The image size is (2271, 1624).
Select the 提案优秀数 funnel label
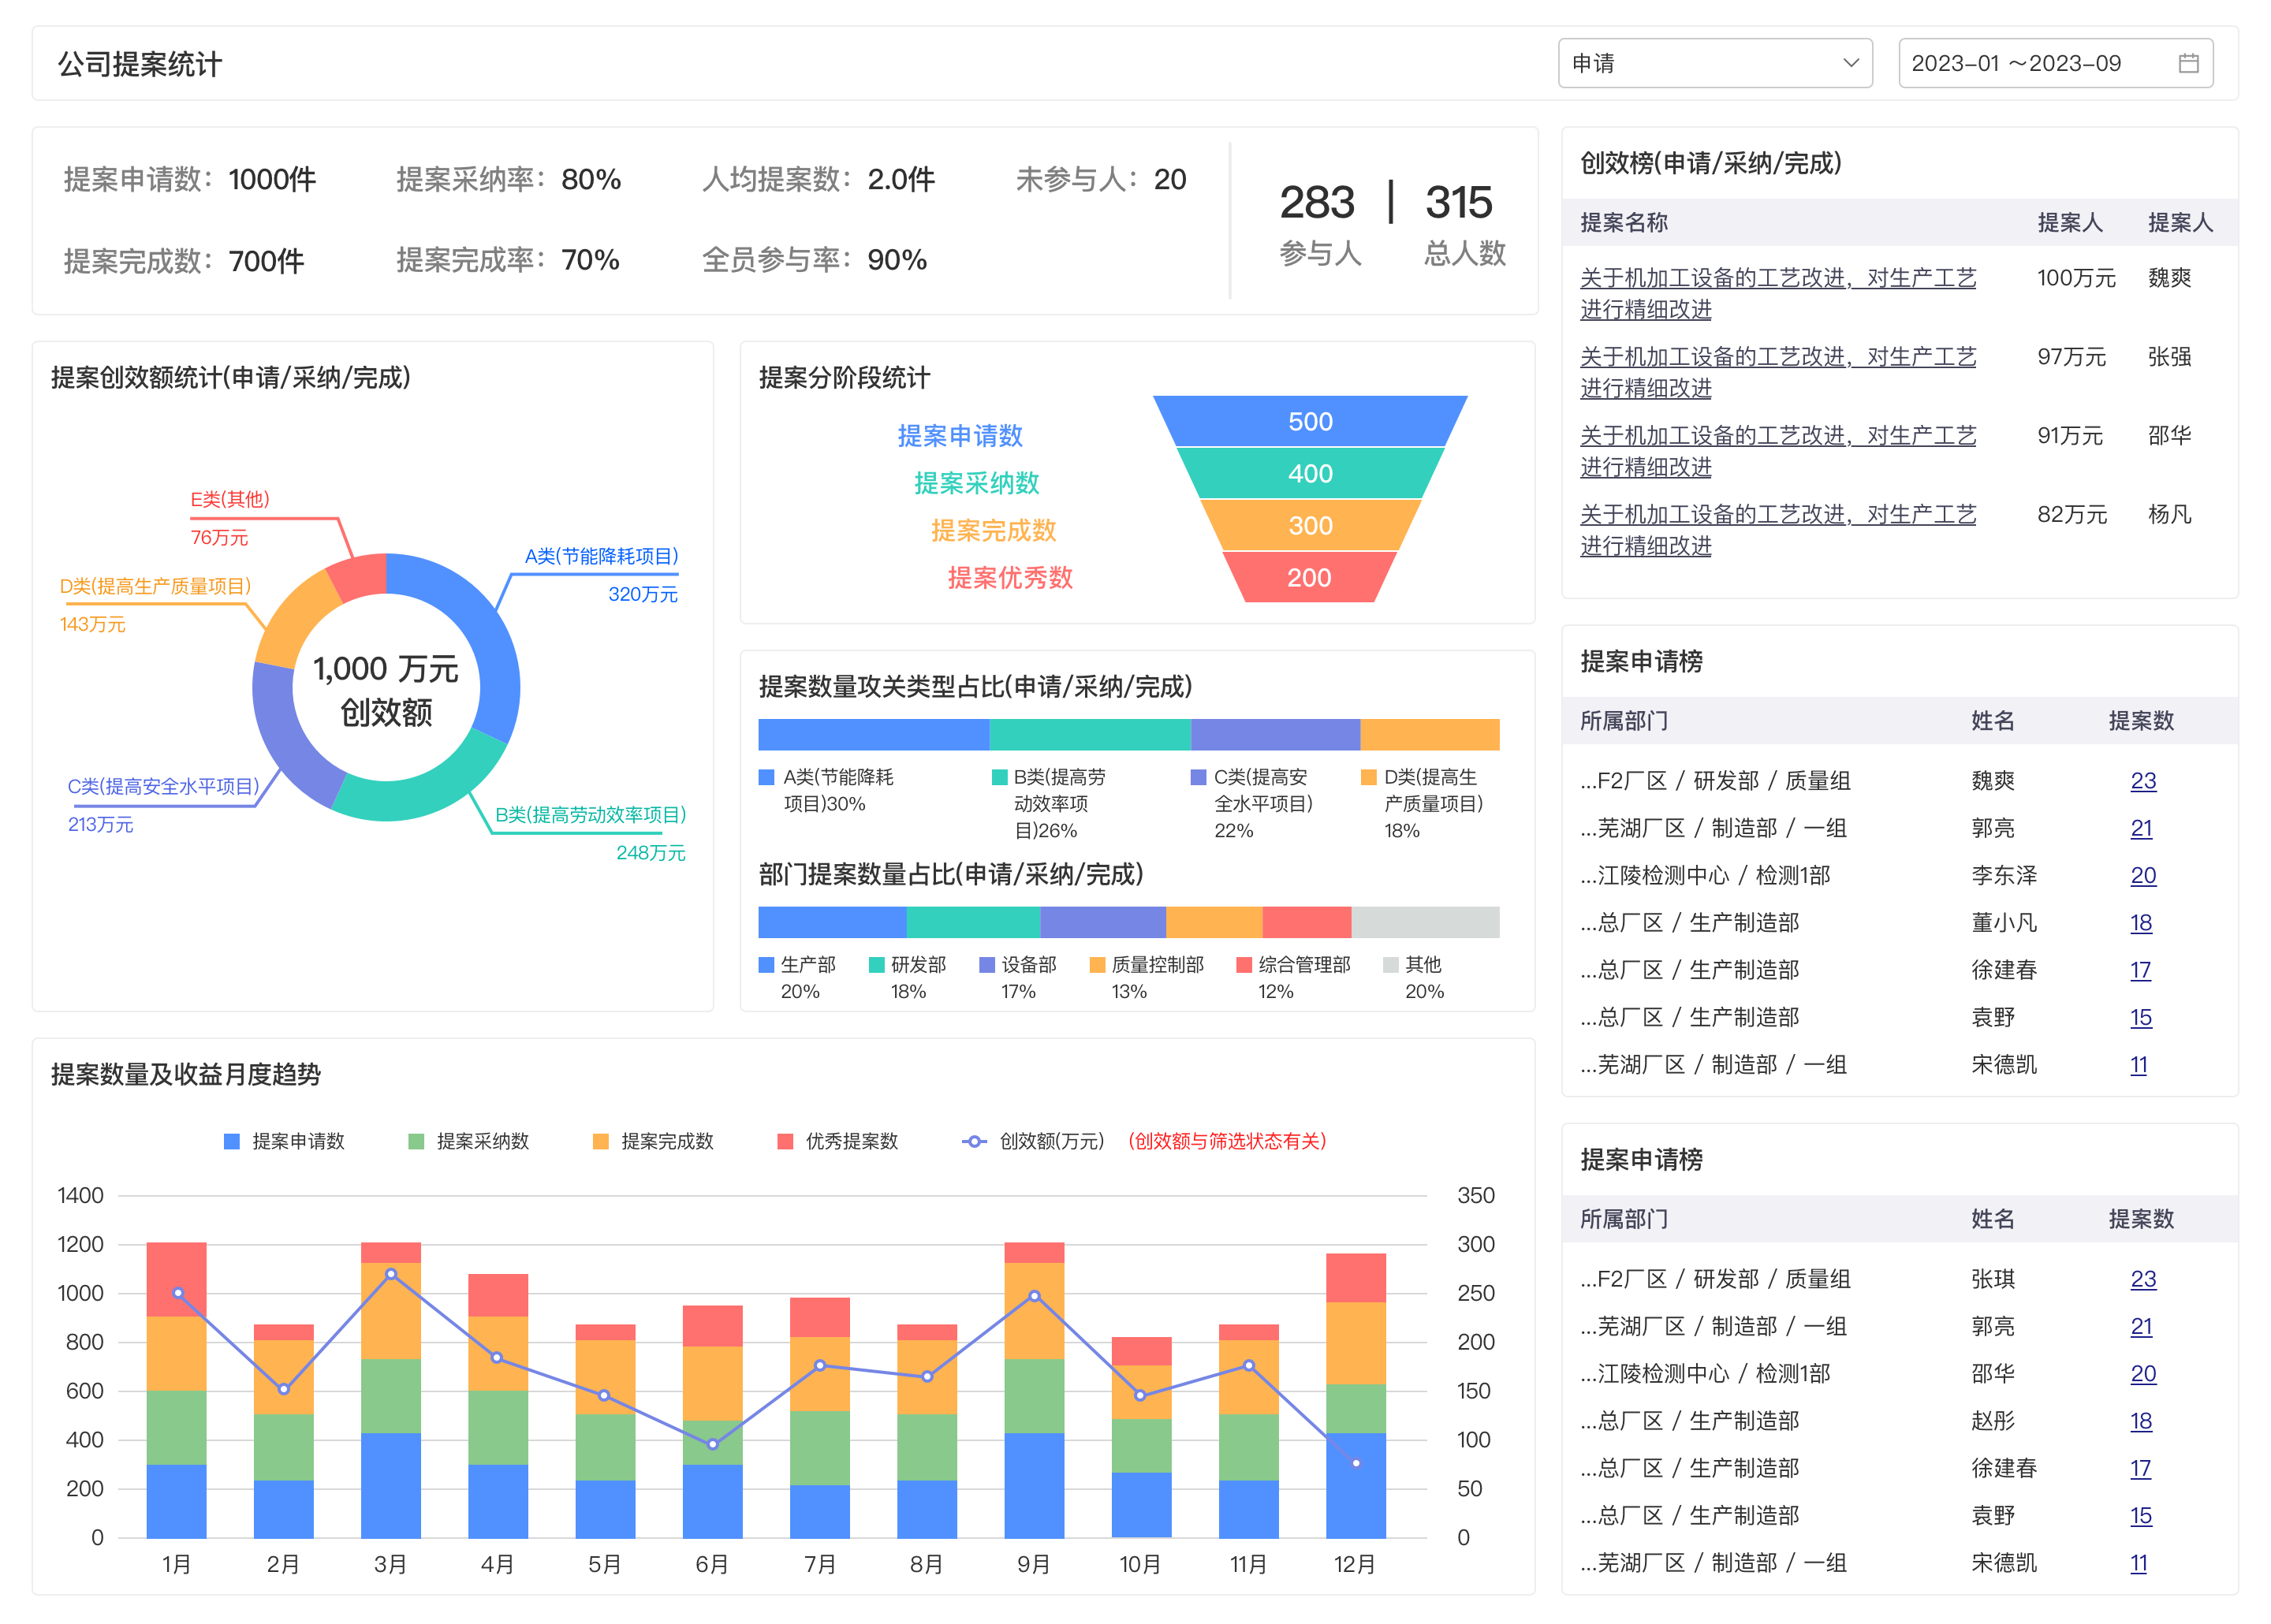click(x=1010, y=577)
